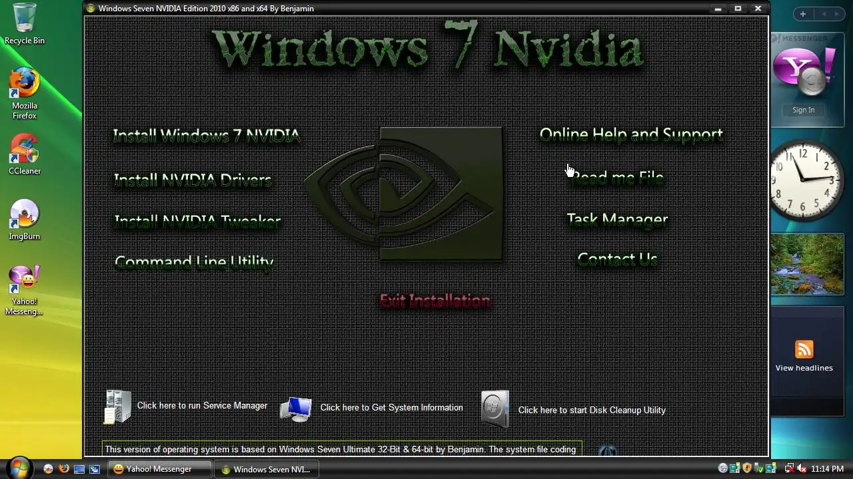Maximize the Windows Seven NVIDIA Edition window
Viewport: 853px width, 479px height.
pyautogui.click(x=738, y=9)
